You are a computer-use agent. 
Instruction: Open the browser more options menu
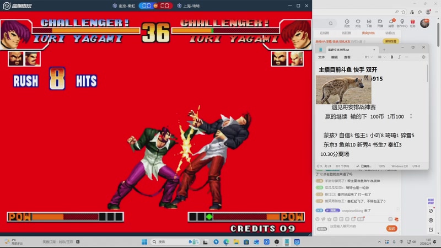pyautogui.click(x=436, y=12)
